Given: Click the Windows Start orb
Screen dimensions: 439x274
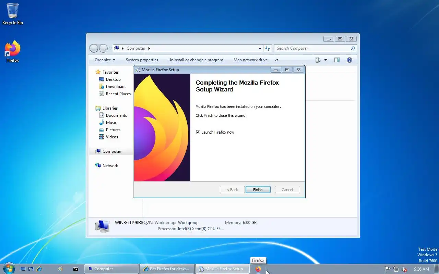Looking at the screenshot, I should click(9, 269).
